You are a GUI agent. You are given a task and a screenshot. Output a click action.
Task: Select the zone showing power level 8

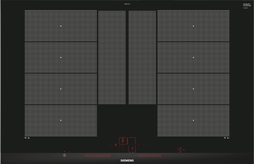(x=123, y=141)
